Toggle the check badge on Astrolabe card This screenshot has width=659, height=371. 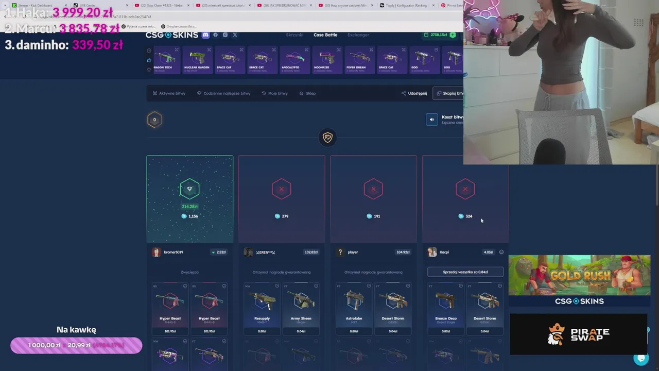point(369,286)
